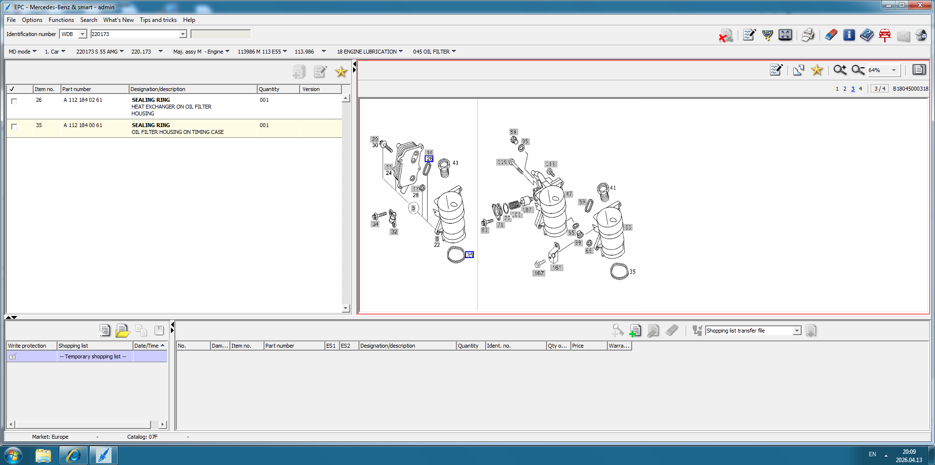Click the shopping cart icon in toolbar
This screenshot has height=465, width=935.
(x=767, y=35)
